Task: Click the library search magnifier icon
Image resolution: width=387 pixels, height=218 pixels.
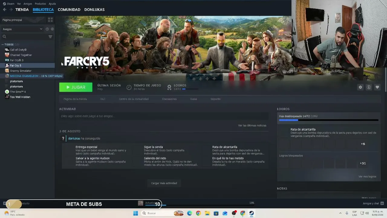Action: pos(4,37)
